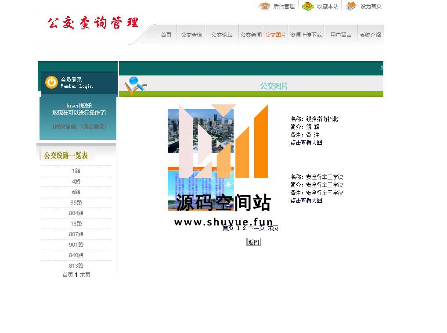Open 系统介绍 navigation item
The width and height of the screenshot is (447, 333).
[x=370, y=35]
